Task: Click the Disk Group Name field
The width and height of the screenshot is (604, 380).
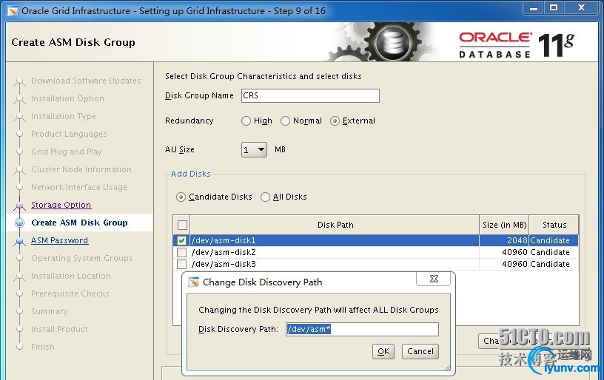Action: pyautogui.click(x=310, y=96)
